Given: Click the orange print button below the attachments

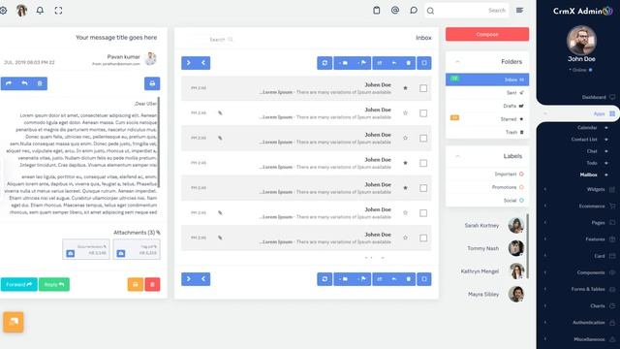Looking at the screenshot, I should coord(136,284).
